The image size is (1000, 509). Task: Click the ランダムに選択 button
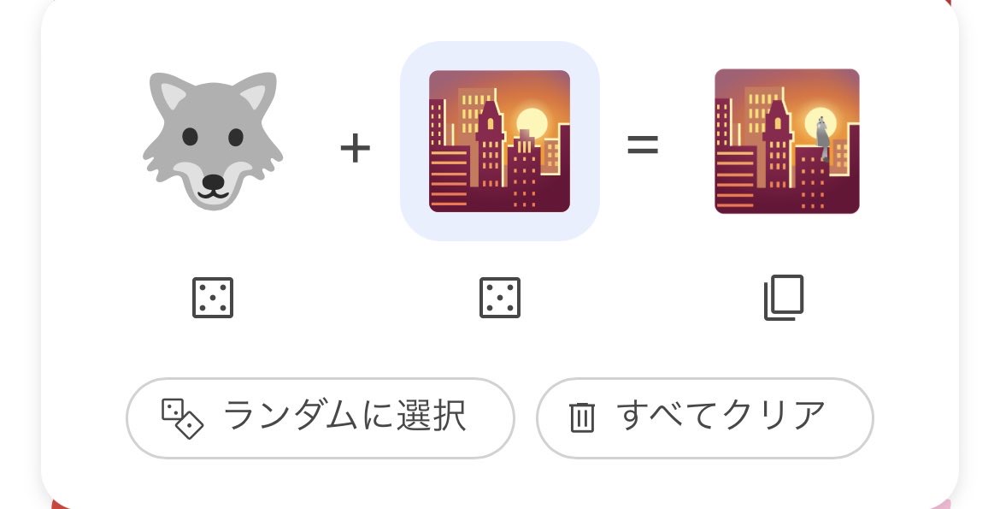pos(321,418)
